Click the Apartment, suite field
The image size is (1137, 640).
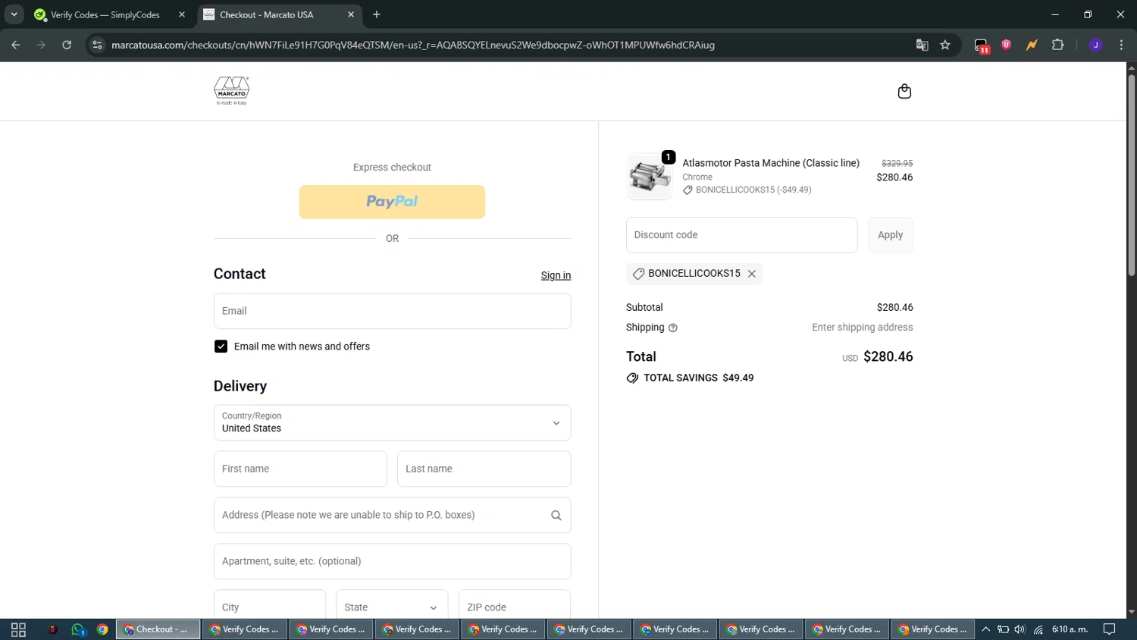click(392, 561)
